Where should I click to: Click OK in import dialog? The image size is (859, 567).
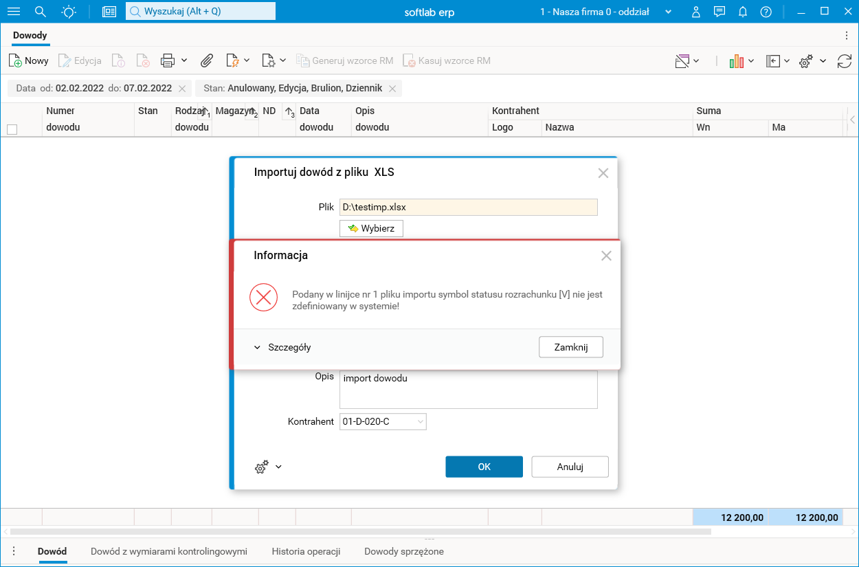click(484, 467)
